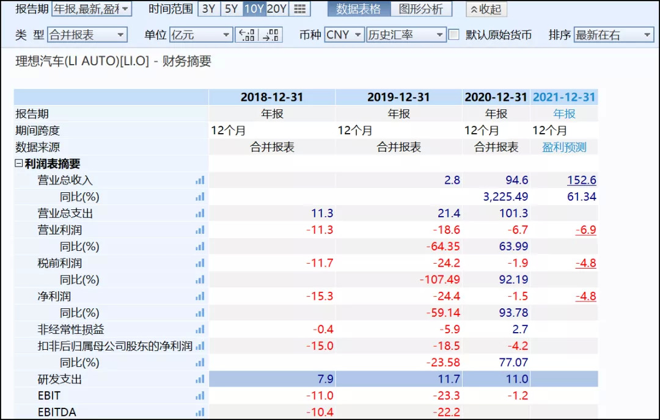The image size is (660, 420).
Task: Open chart icon for 税前利润 row
Action: 200,263
